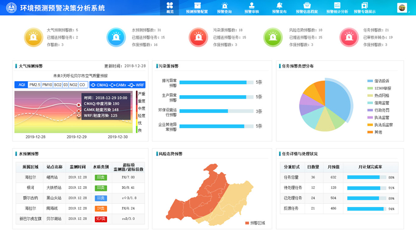Click the Ⅳ类 water quality badge
416x234 pixels.
[x=101, y=208]
